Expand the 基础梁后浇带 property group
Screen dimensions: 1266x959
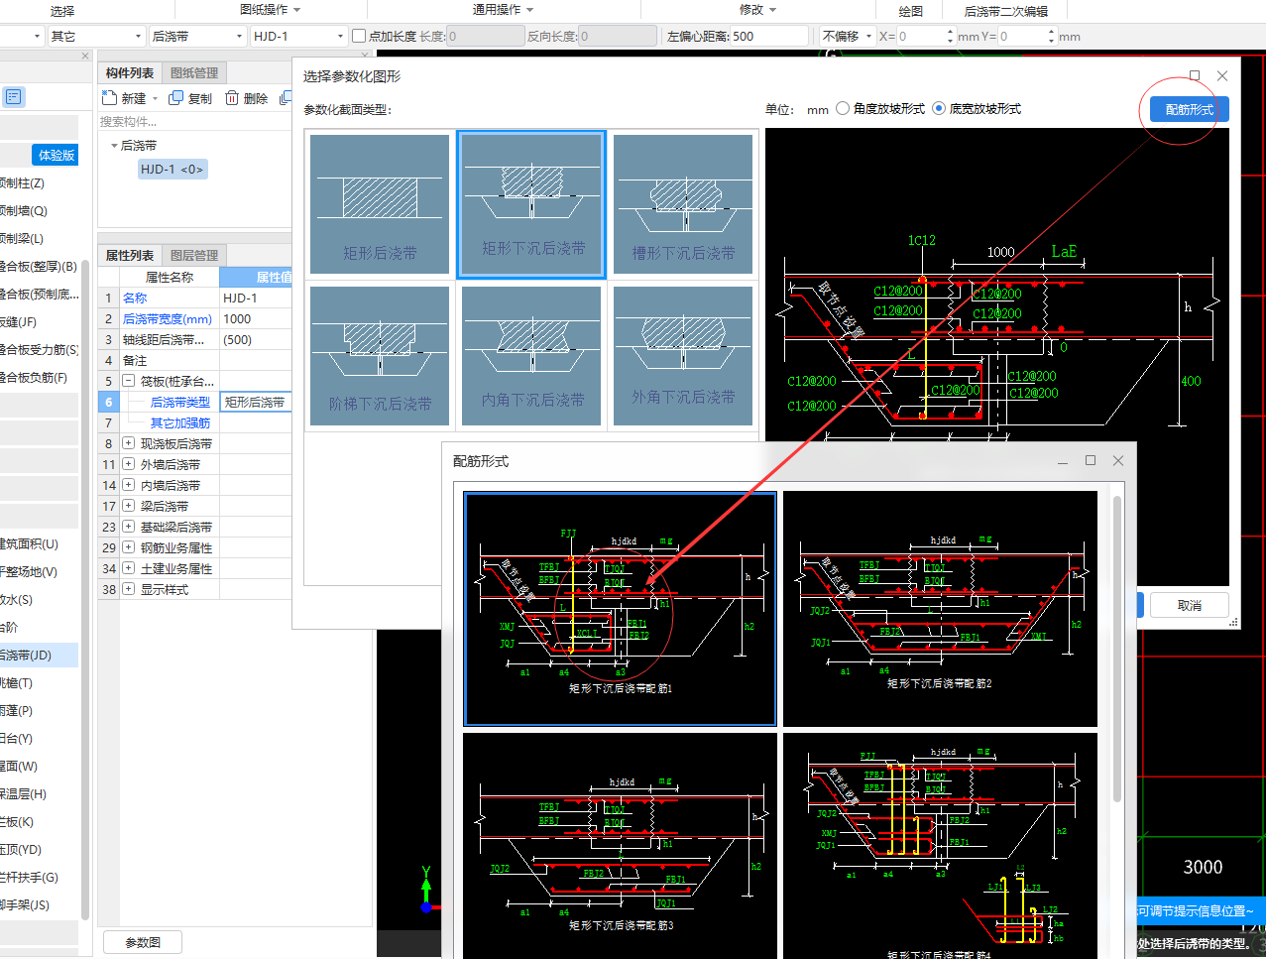pyautogui.click(x=129, y=527)
